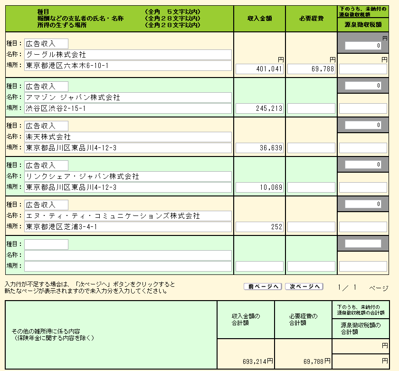Image resolution: width=399 pixels, height=371 pixels.
Task: Click the empty 必要経費 field in the last row
Action: (311, 266)
